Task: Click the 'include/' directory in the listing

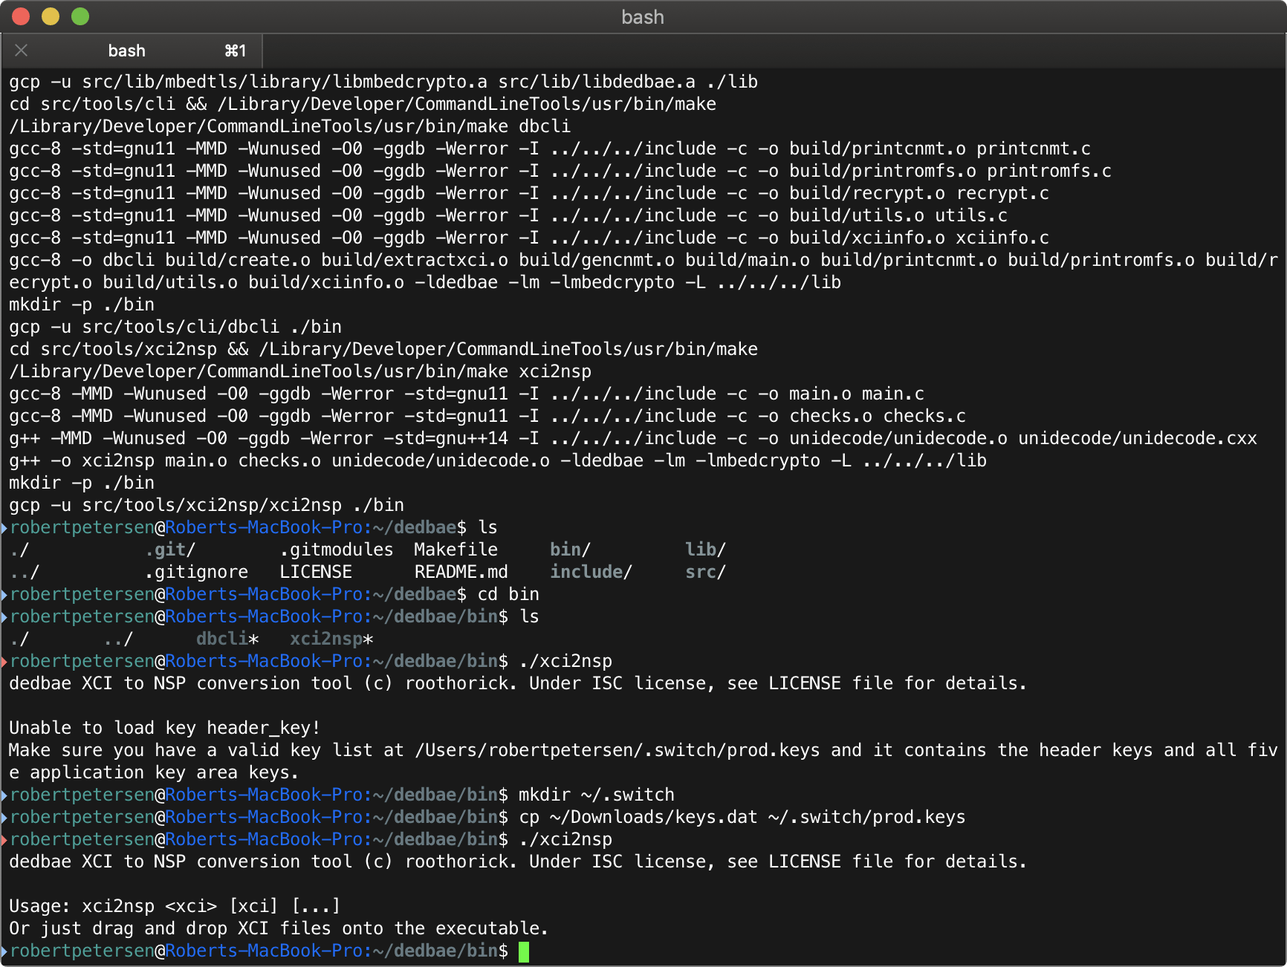Action: [x=591, y=572]
